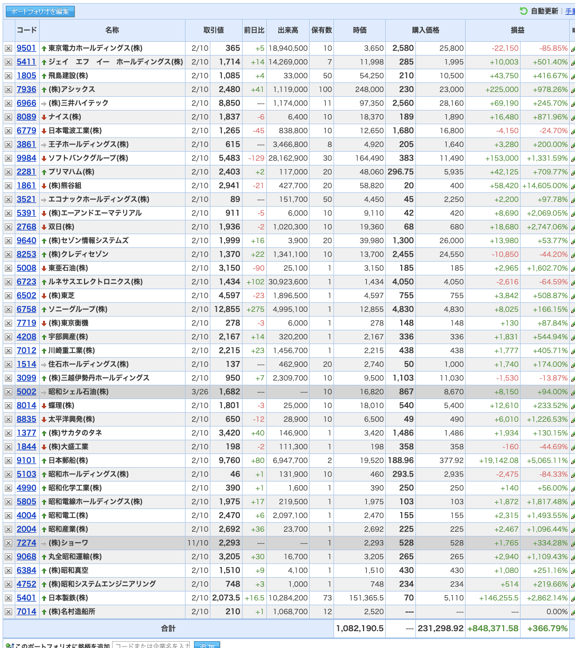Click the 取引値 column header
Screen dimensions: 575x648
pyautogui.click(x=214, y=30)
